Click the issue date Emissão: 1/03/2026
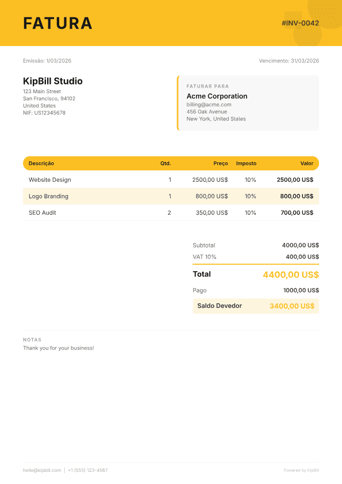The image size is (342, 484). point(47,61)
